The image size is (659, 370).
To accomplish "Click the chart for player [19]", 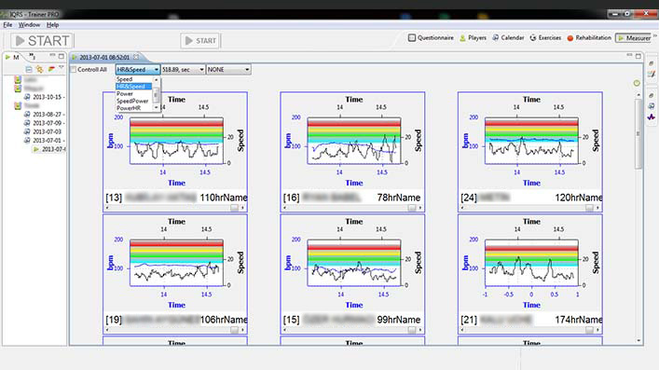I will click(x=176, y=263).
